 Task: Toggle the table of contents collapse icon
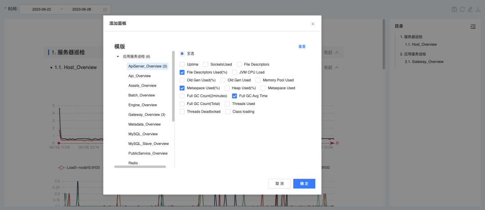click(x=473, y=26)
